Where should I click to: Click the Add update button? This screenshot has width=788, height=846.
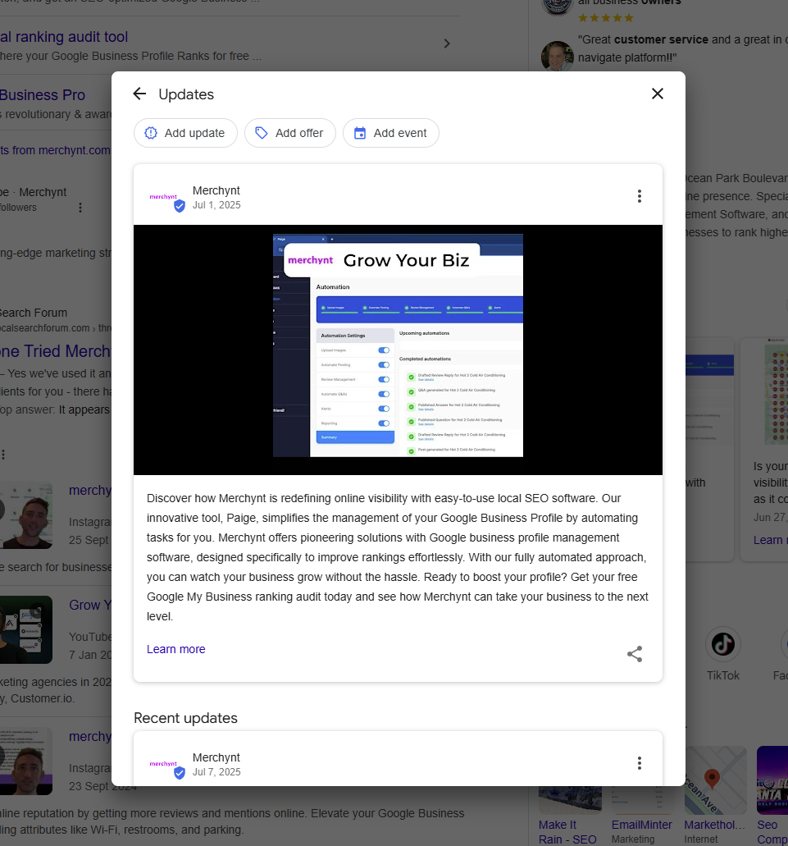coord(185,133)
